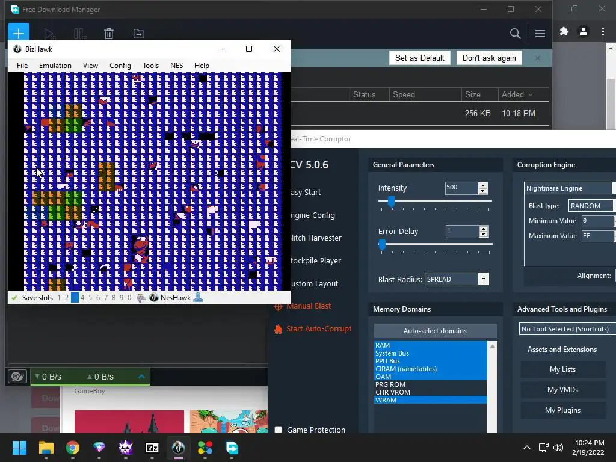This screenshot has height=462, width=616.
Task: Click the blue plus add-download button
Action: pyautogui.click(x=19, y=32)
